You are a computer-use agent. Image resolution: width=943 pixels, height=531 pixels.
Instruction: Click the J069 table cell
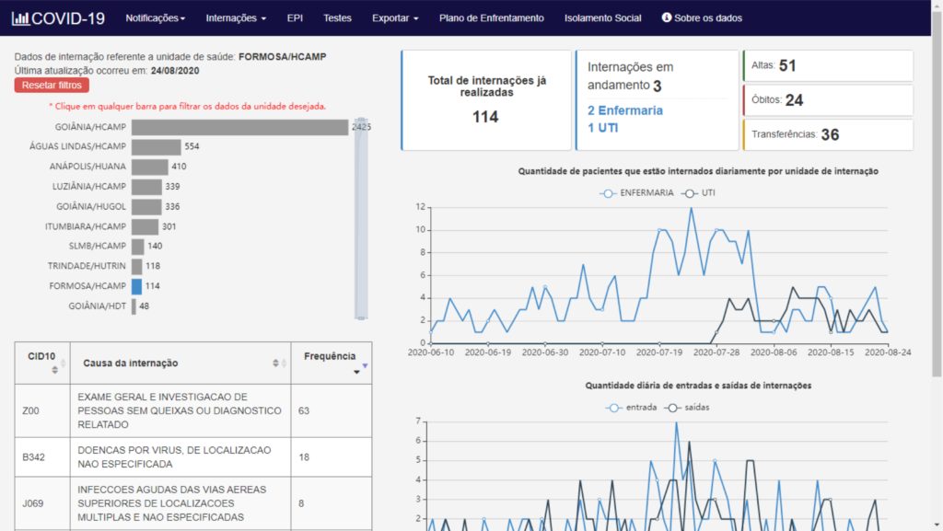(42, 503)
